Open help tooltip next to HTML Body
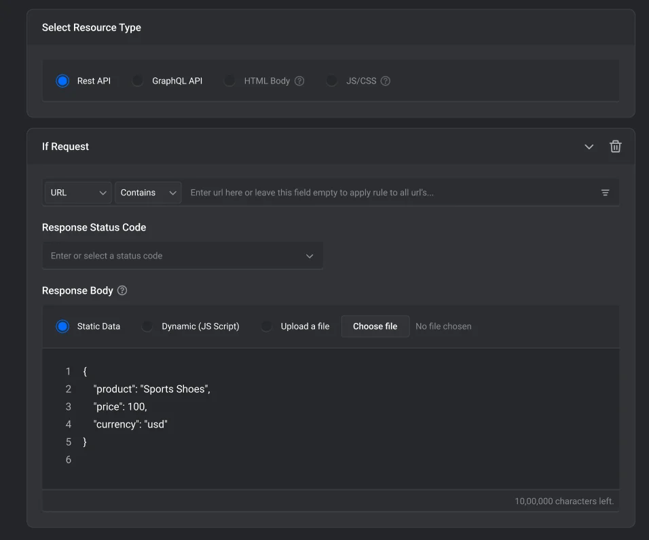 [x=299, y=81]
